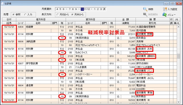Click amount 77,000 cell

coord(126,27)
